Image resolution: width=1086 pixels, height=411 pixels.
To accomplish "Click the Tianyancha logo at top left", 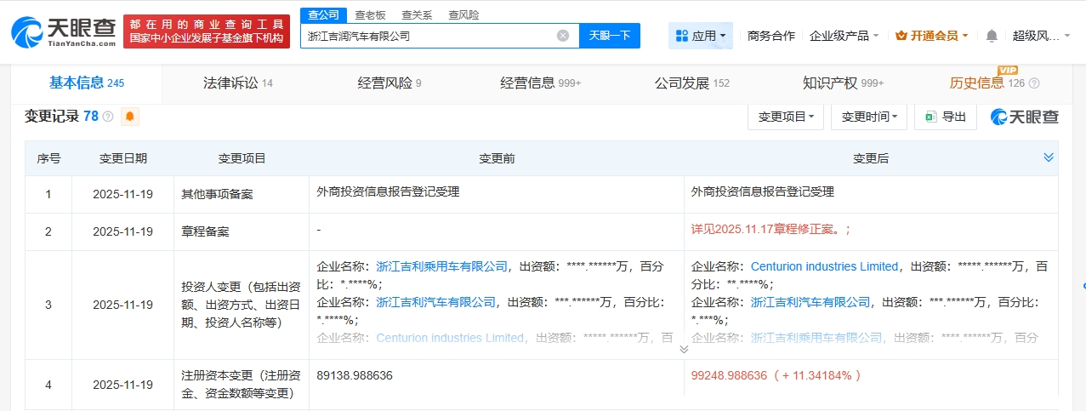I will 64,31.
